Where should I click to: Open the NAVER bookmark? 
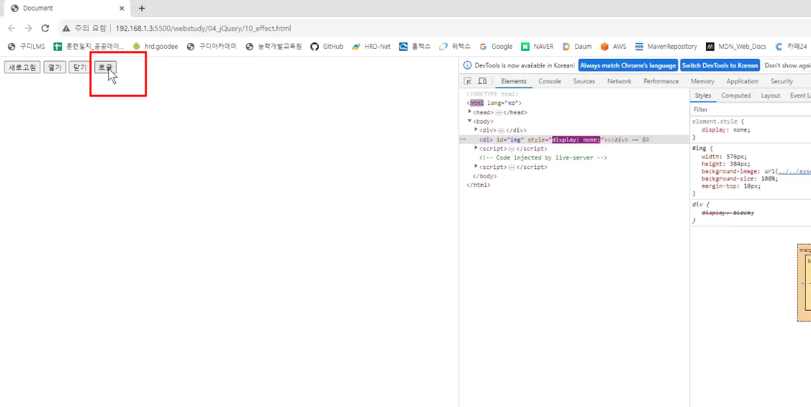click(x=538, y=47)
